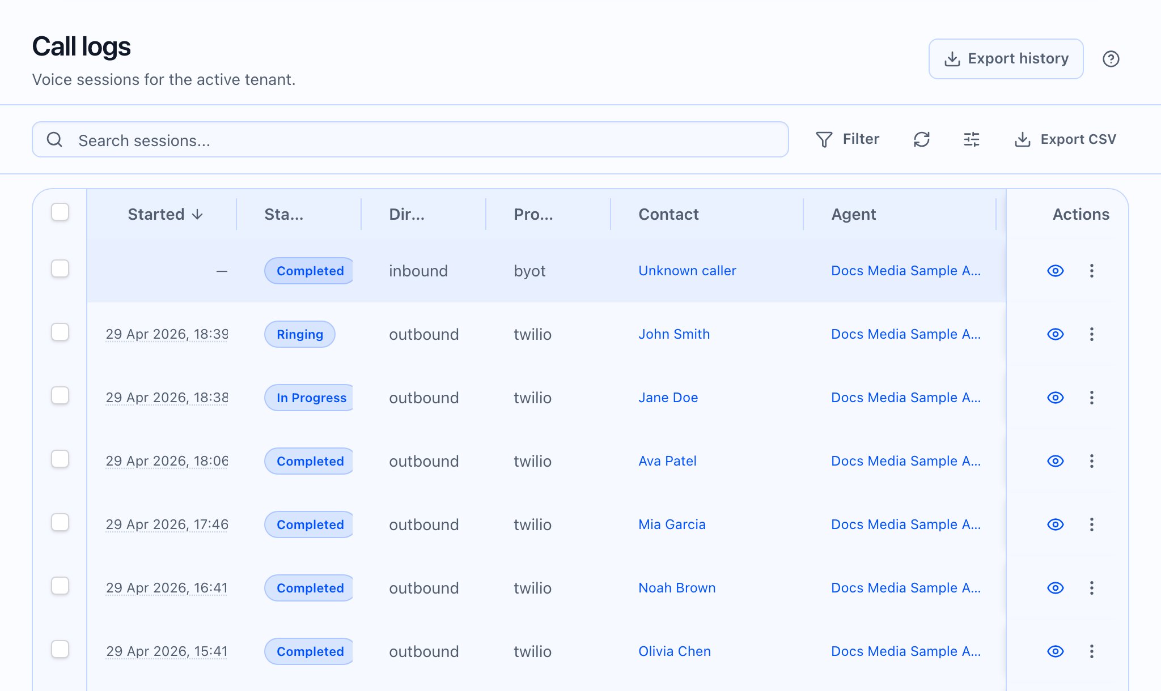Click the Dir... column header
Viewport: 1161px width, 691px height.
pos(406,214)
